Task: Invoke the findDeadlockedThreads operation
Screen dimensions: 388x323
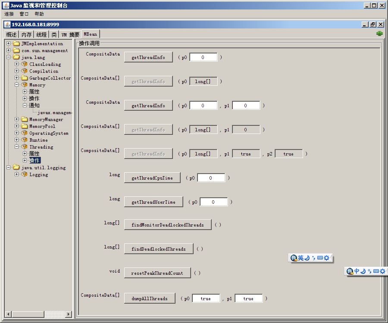Action: (159, 249)
